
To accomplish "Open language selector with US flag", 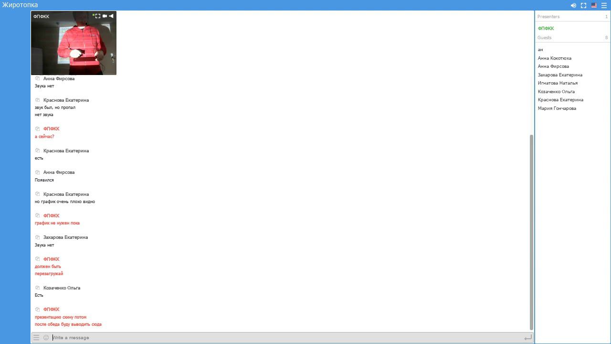I will tap(594, 6).
